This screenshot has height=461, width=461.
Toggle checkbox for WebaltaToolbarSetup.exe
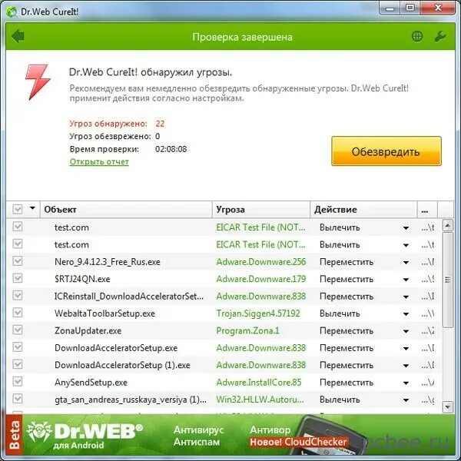click(x=18, y=313)
